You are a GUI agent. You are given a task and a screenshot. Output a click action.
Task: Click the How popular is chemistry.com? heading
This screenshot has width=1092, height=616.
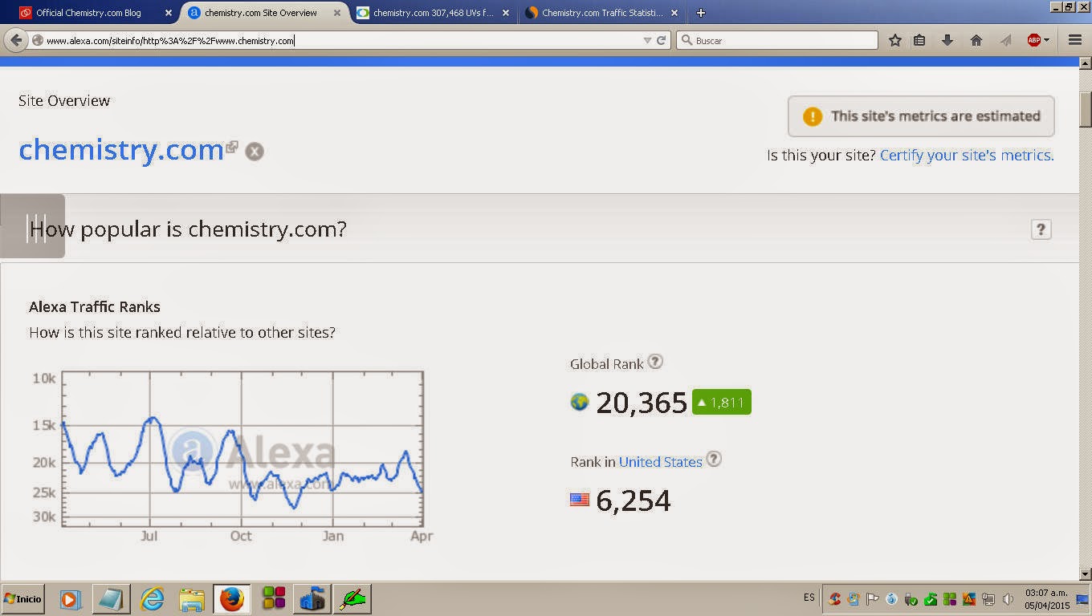[188, 229]
